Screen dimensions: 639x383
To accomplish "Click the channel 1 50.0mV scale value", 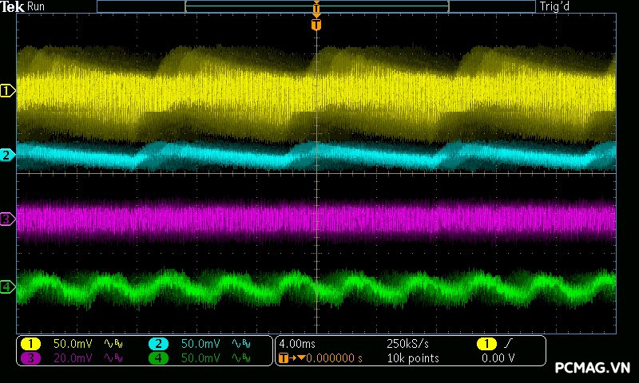I will (x=73, y=344).
